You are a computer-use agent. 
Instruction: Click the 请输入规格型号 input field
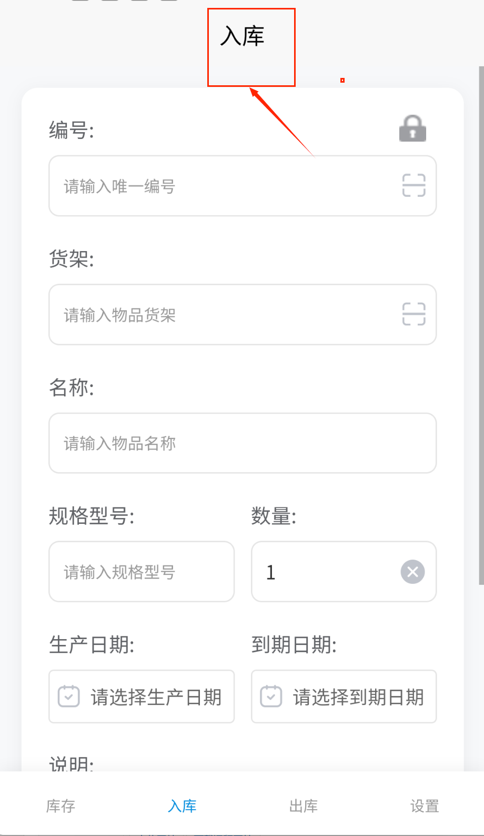141,572
